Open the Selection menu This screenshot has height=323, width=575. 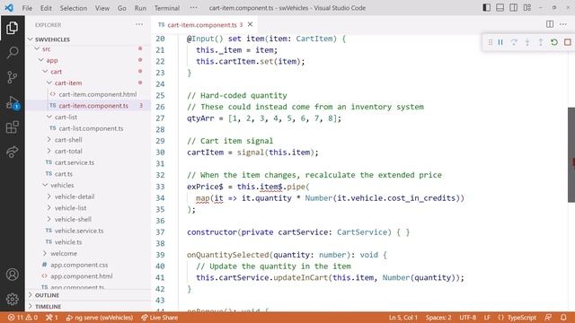[x=74, y=8]
